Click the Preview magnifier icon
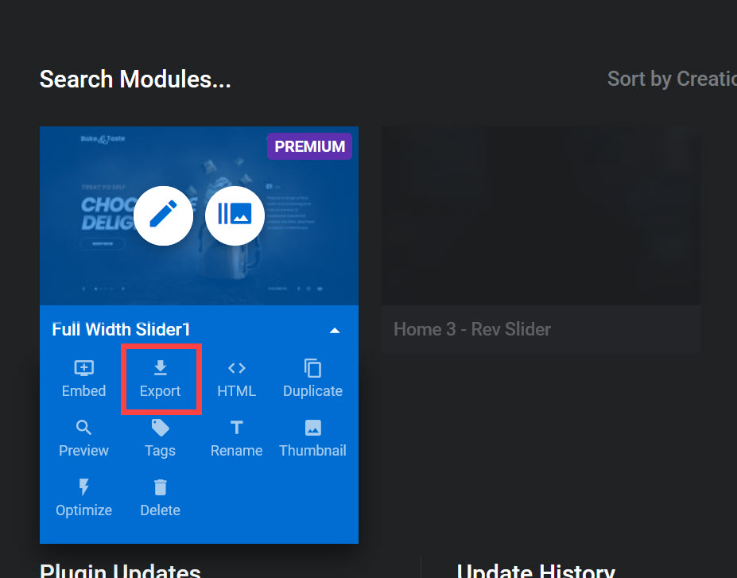This screenshot has height=578, width=737. pyautogui.click(x=83, y=428)
